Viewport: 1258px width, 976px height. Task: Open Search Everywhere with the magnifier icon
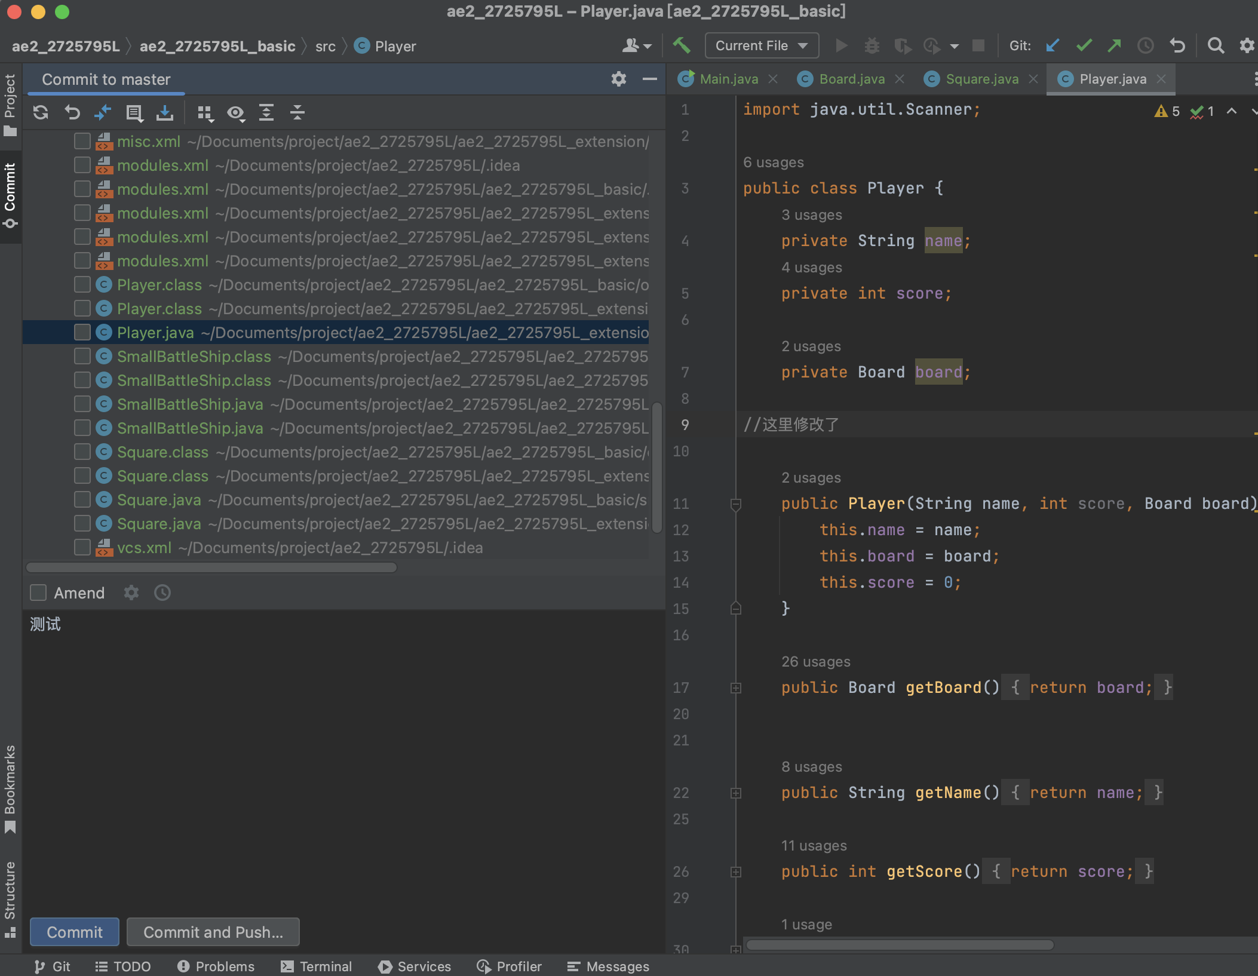point(1216,45)
